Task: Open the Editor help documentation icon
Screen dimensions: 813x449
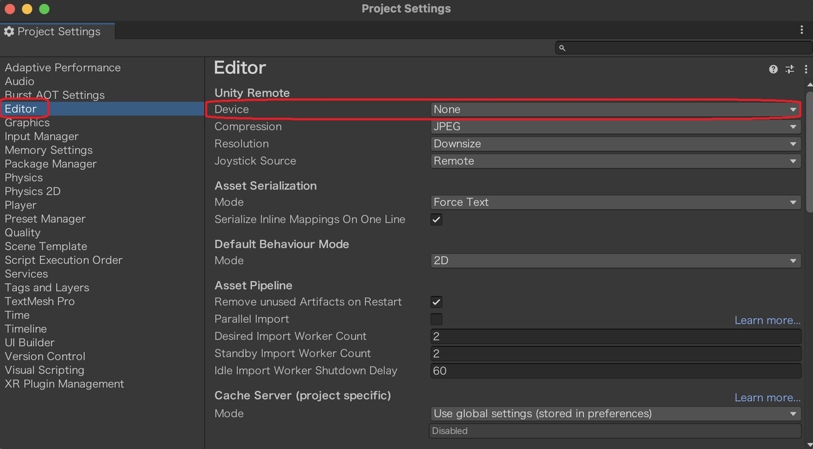Action: [773, 69]
